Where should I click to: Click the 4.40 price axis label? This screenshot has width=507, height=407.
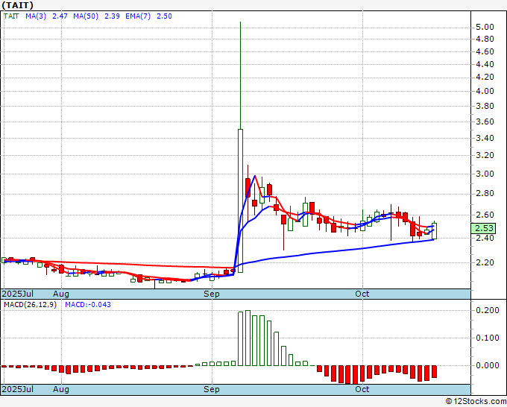pos(485,64)
